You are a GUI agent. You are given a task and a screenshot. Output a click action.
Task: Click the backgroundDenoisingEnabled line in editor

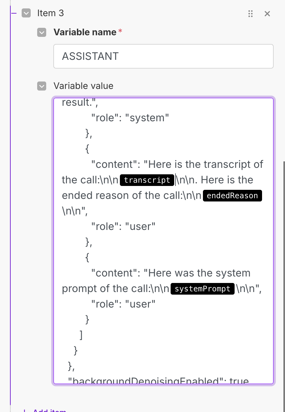(158, 381)
